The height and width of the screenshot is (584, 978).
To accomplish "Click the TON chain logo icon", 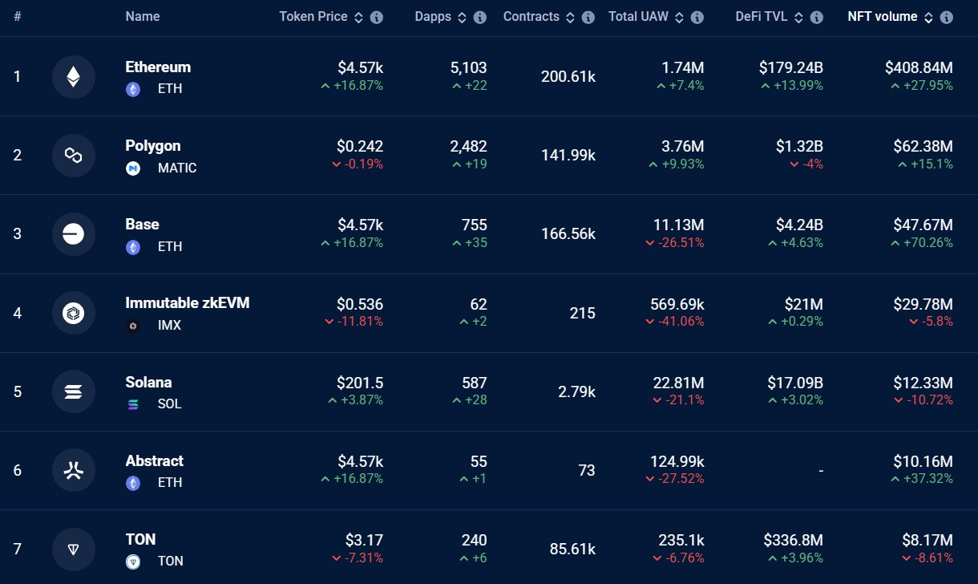I will [73, 549].
